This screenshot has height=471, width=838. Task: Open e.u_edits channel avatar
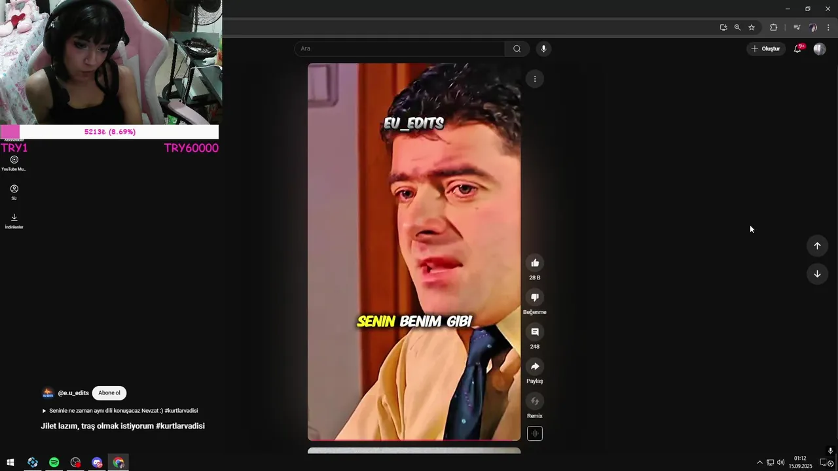point(48,393)
